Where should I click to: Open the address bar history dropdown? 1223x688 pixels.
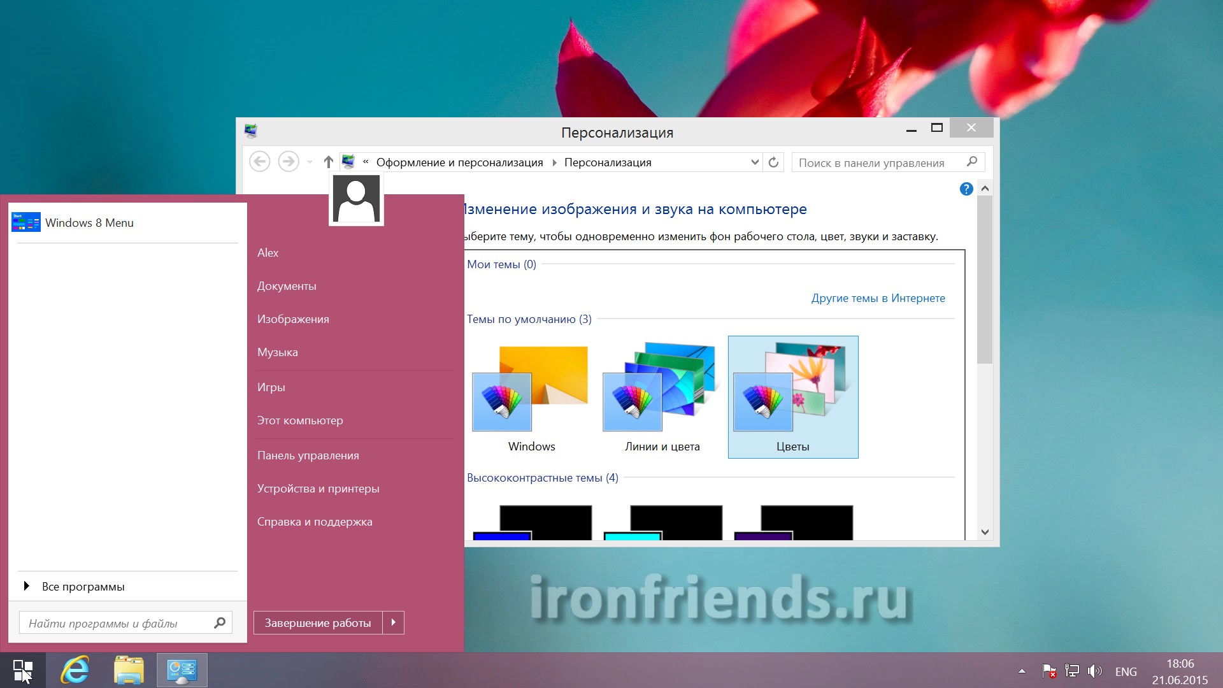(755, 162)
